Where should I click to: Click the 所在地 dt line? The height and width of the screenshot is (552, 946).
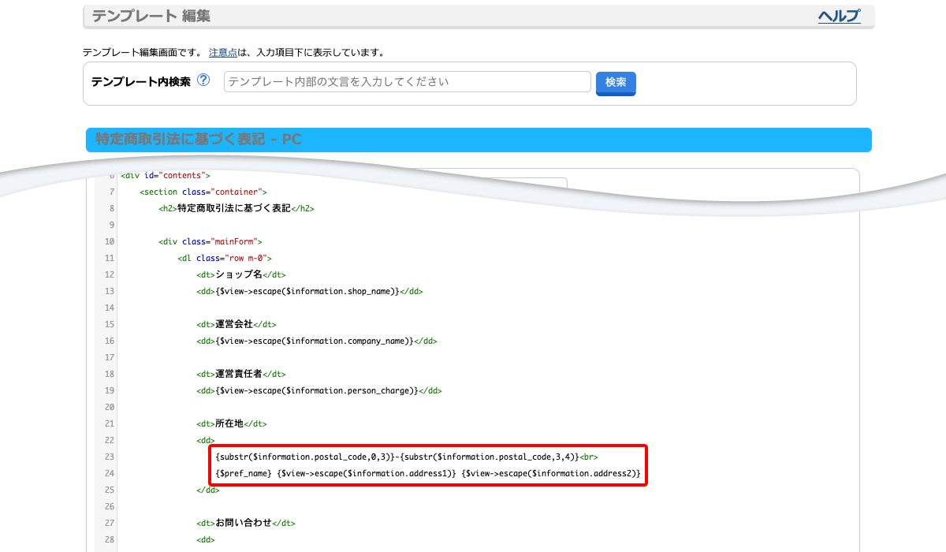click(232, 423)
